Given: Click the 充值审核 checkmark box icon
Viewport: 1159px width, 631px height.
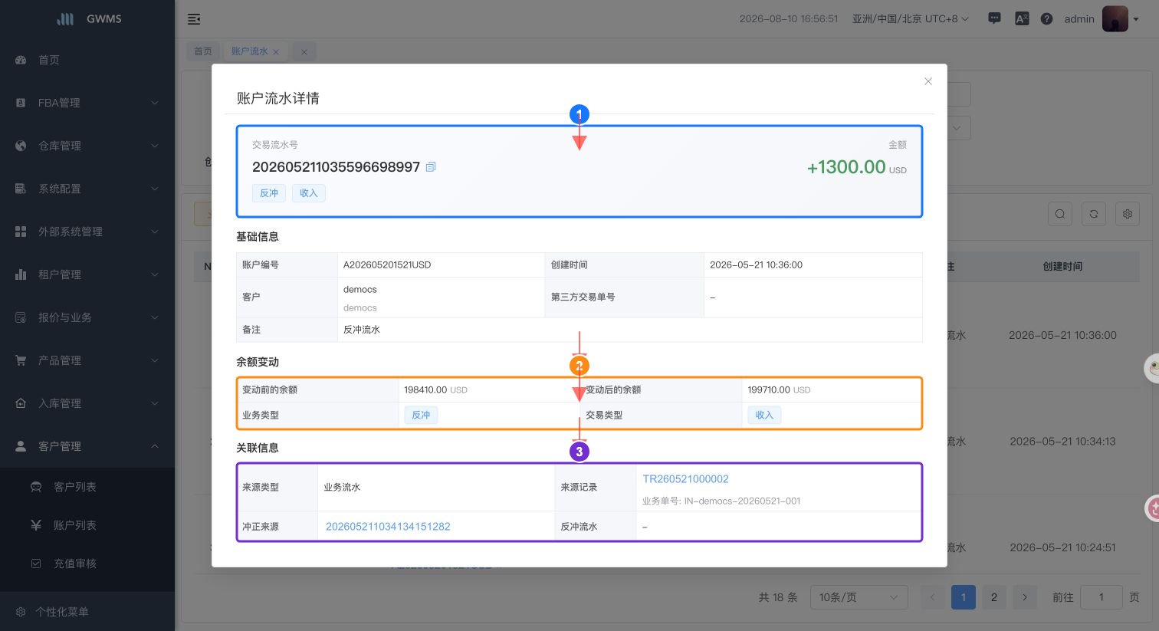Looking at the screenshot, I should 36,564.
